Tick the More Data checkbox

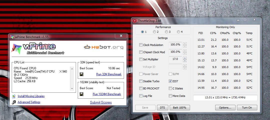pyautogui.click(x=170, y=96)
